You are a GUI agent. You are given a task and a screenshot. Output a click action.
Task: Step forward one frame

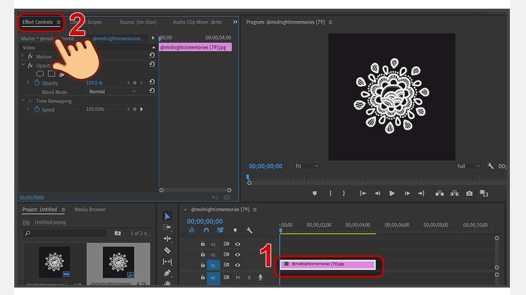click(407, 193)
